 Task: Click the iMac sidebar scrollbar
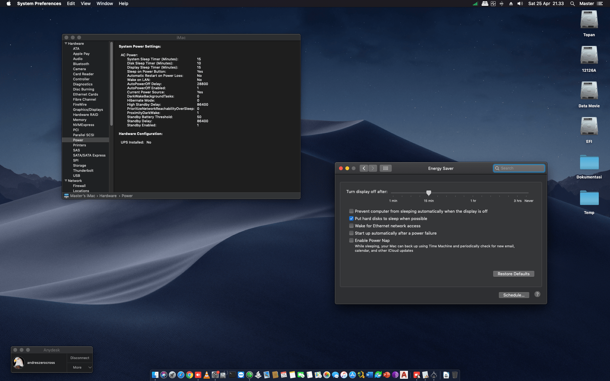(112, 84)
